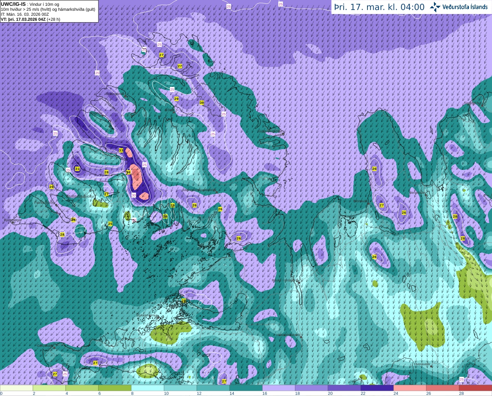Pick the 0–2 m/s pale yellow legend swatch
492x396 pixels.
tap(17, 388)
